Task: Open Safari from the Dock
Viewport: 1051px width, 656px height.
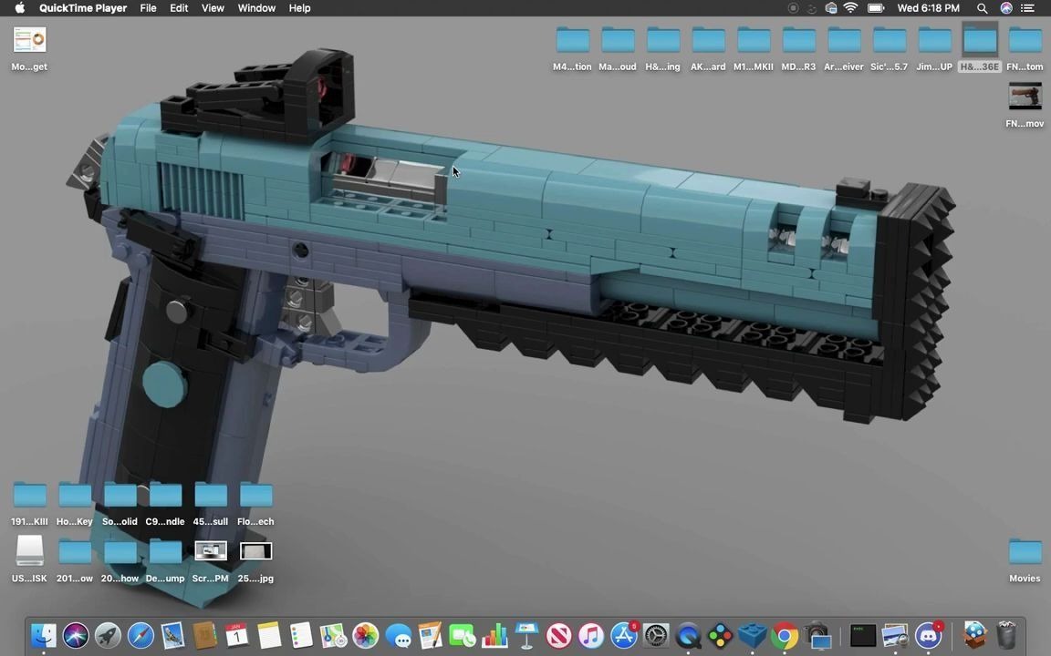Action: click(140, 635)
